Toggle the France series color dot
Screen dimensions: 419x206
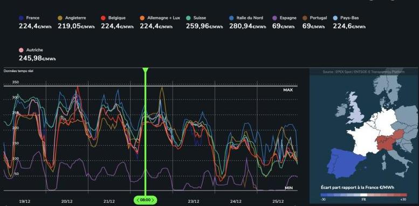(21, 18)
